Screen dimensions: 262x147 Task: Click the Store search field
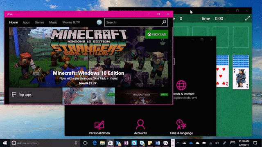pyautogui.click(x=136, y=22)
